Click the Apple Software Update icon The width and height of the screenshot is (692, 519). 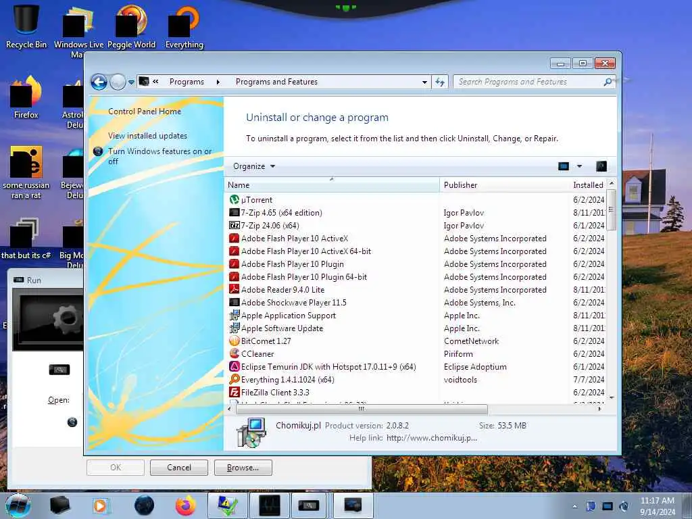(234, 328)
